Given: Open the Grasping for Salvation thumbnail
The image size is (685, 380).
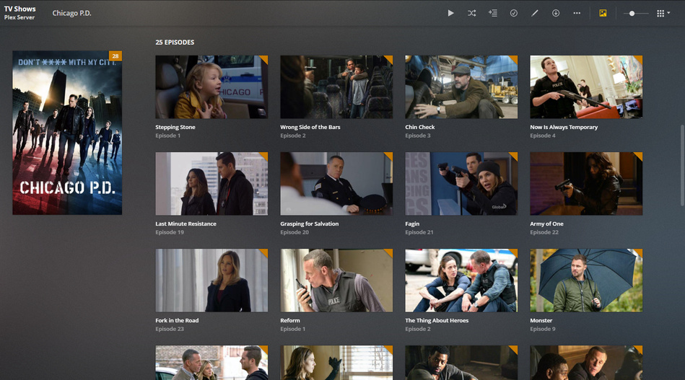Looking at the screenshot, I should click(336, 184).
